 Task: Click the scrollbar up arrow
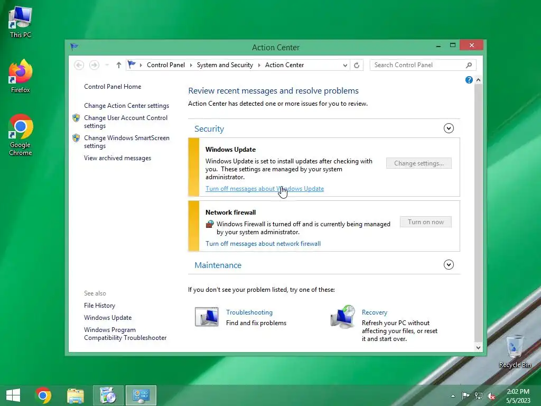pyautogui.click(x=478, y=80)
